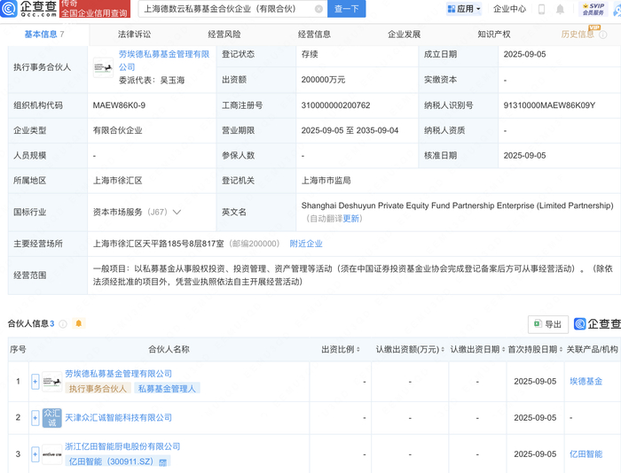The width and height of the screenshot is (621, 473).
Task: Sort partners by 出资比例 column
Action: tap(337, 350)
